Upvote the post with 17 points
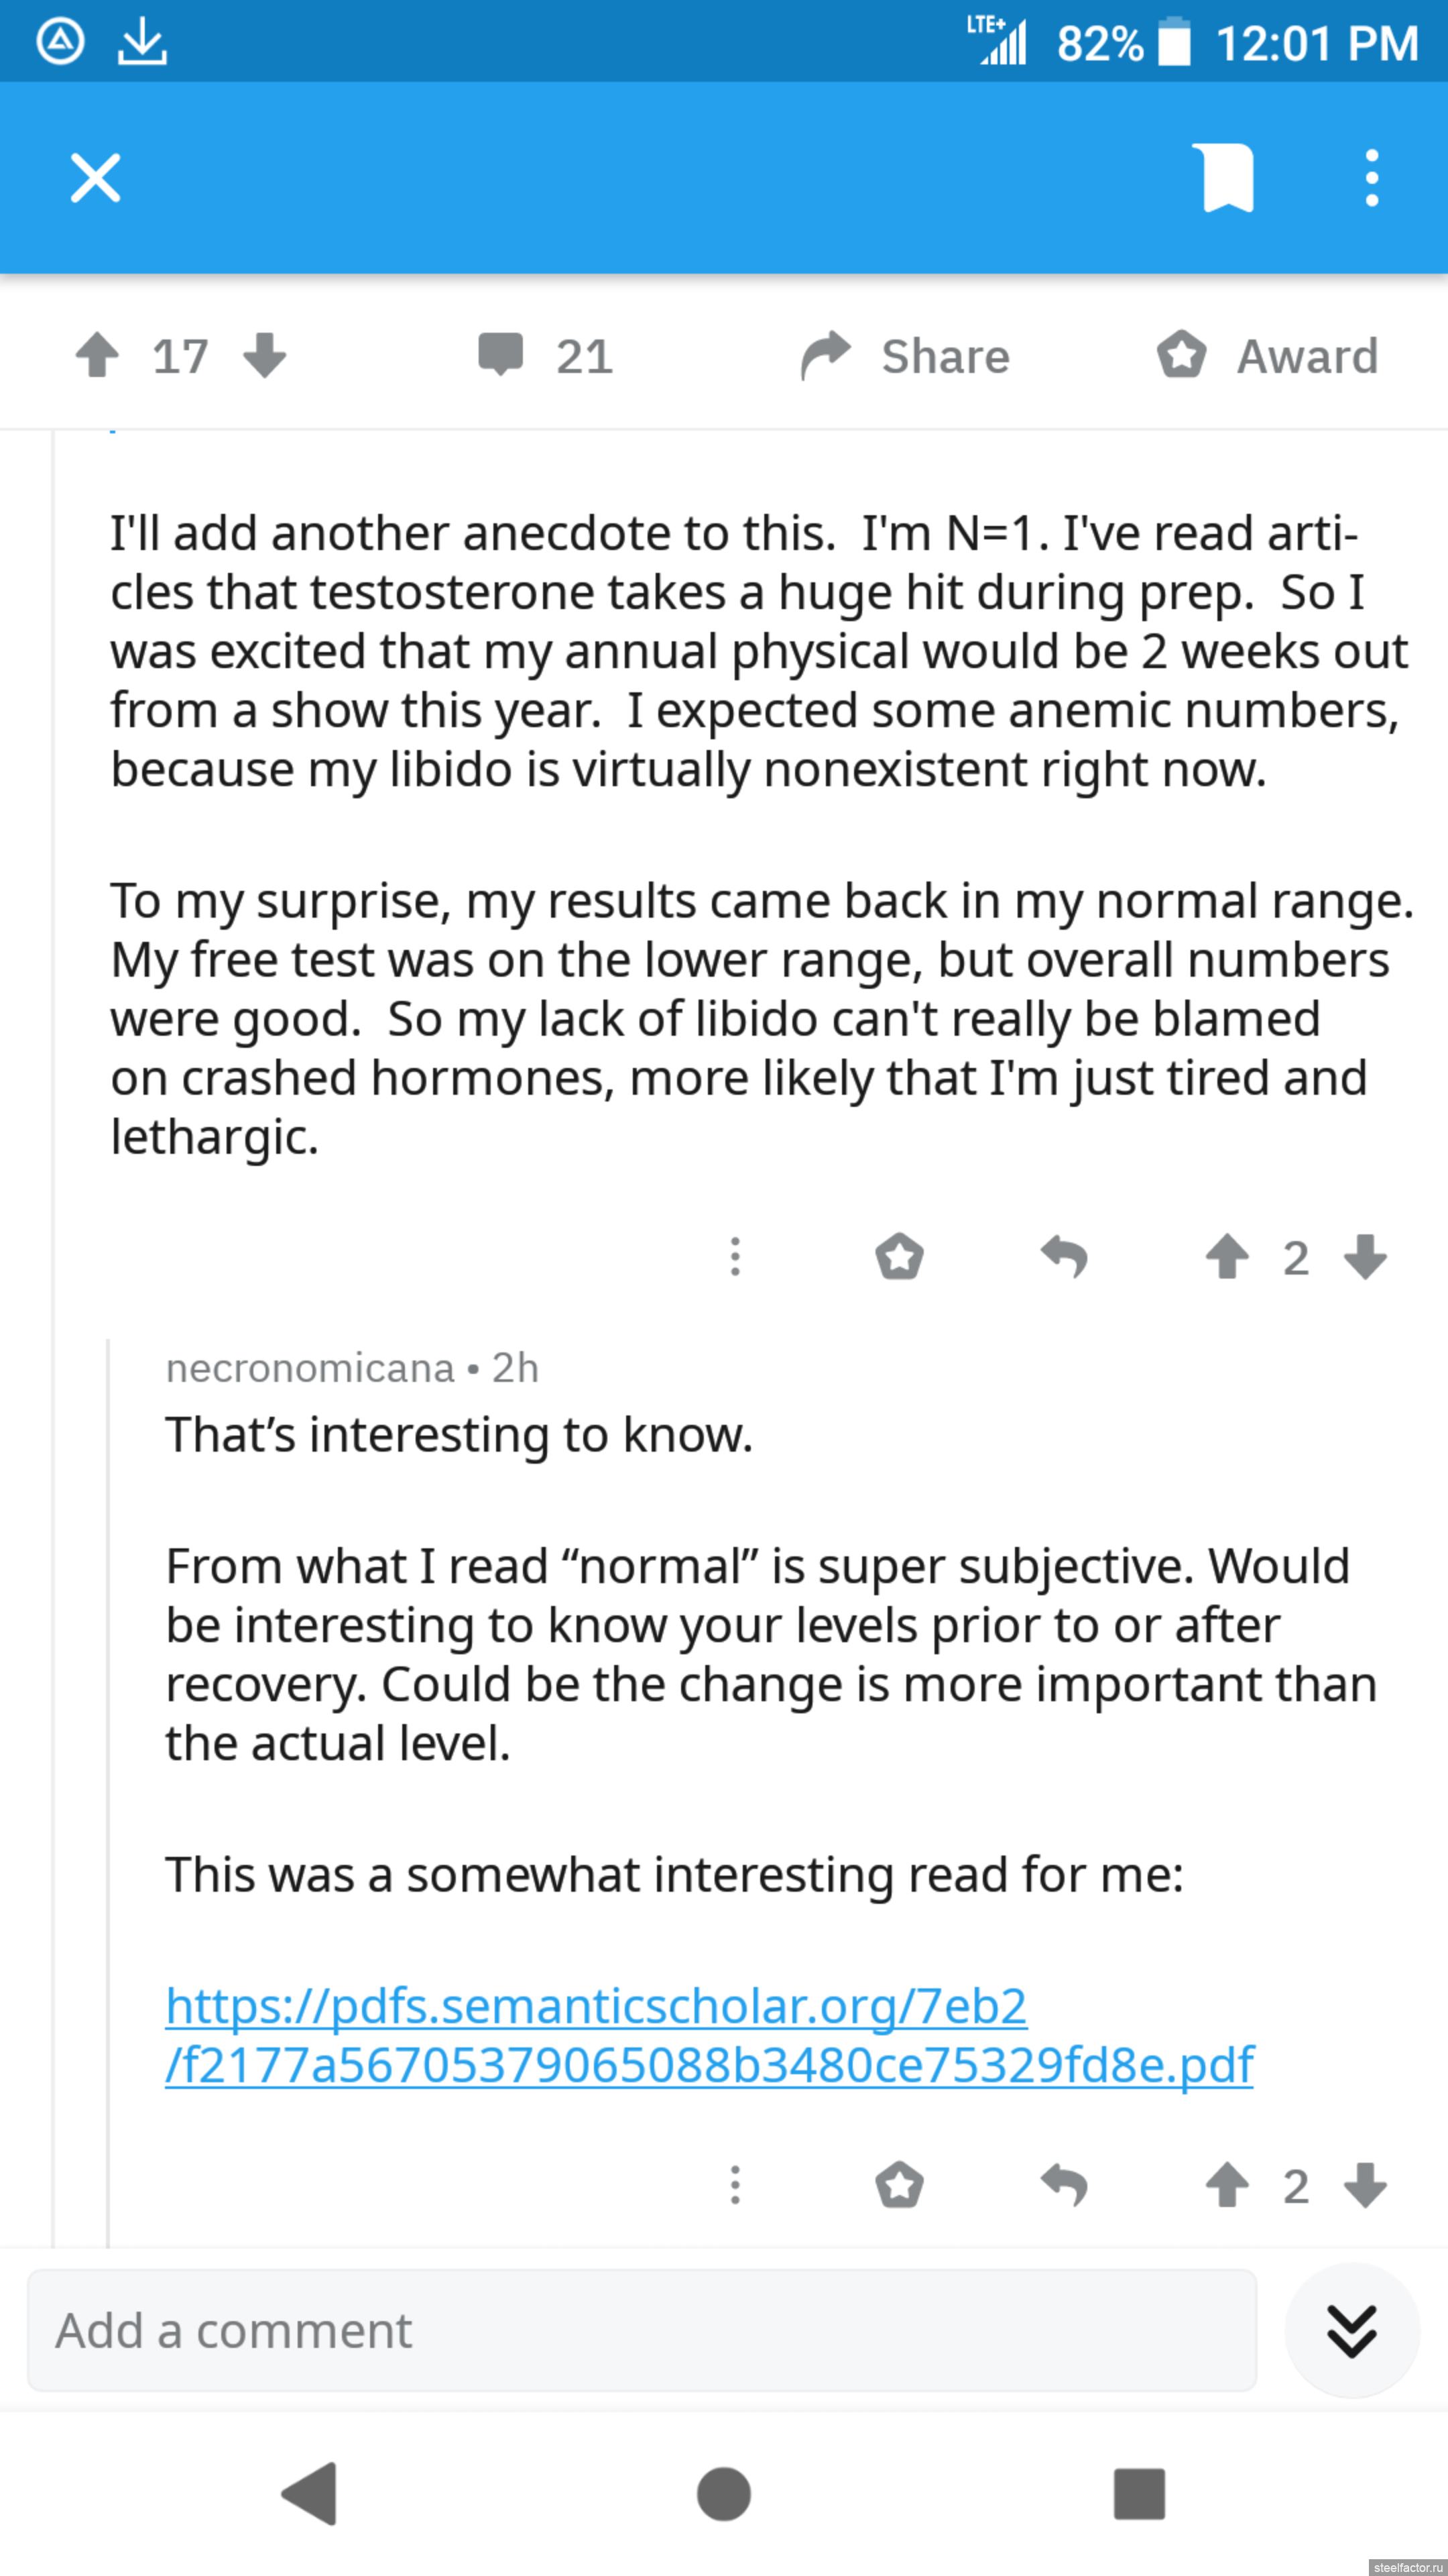This screenshot has height=2576, width=1448. 98,356
